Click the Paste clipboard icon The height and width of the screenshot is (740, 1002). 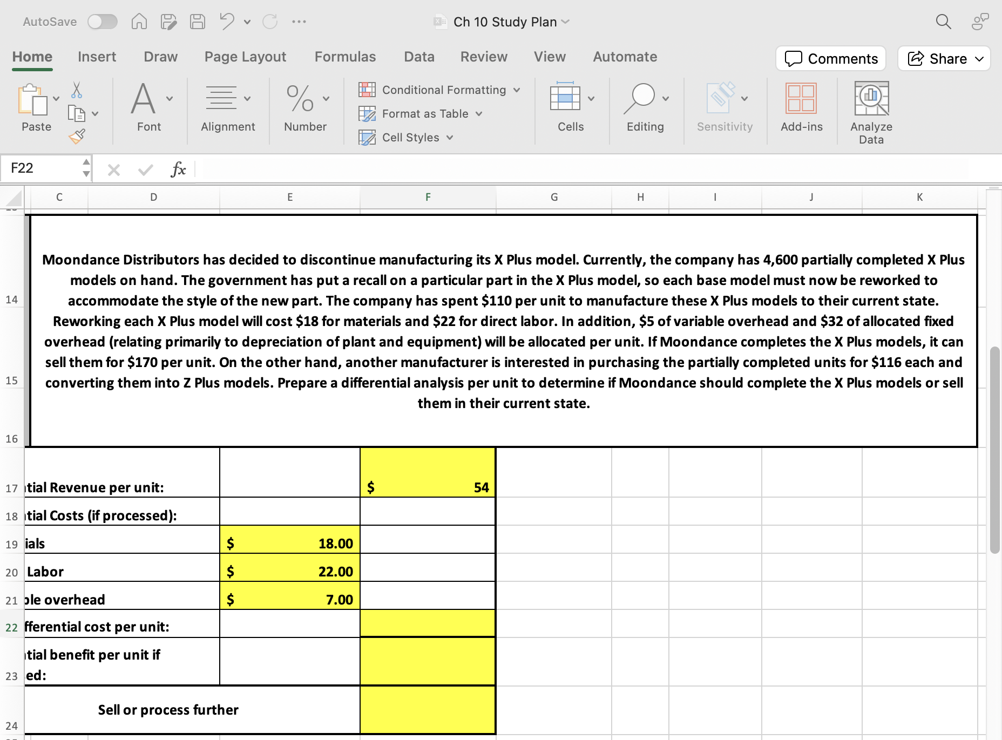(x=32, y=100)
